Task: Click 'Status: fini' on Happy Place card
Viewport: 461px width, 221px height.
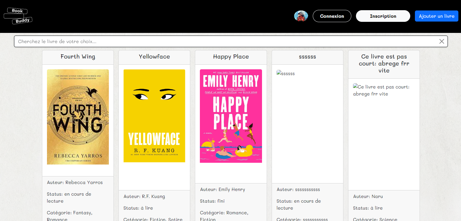Action: coord(212,201)
